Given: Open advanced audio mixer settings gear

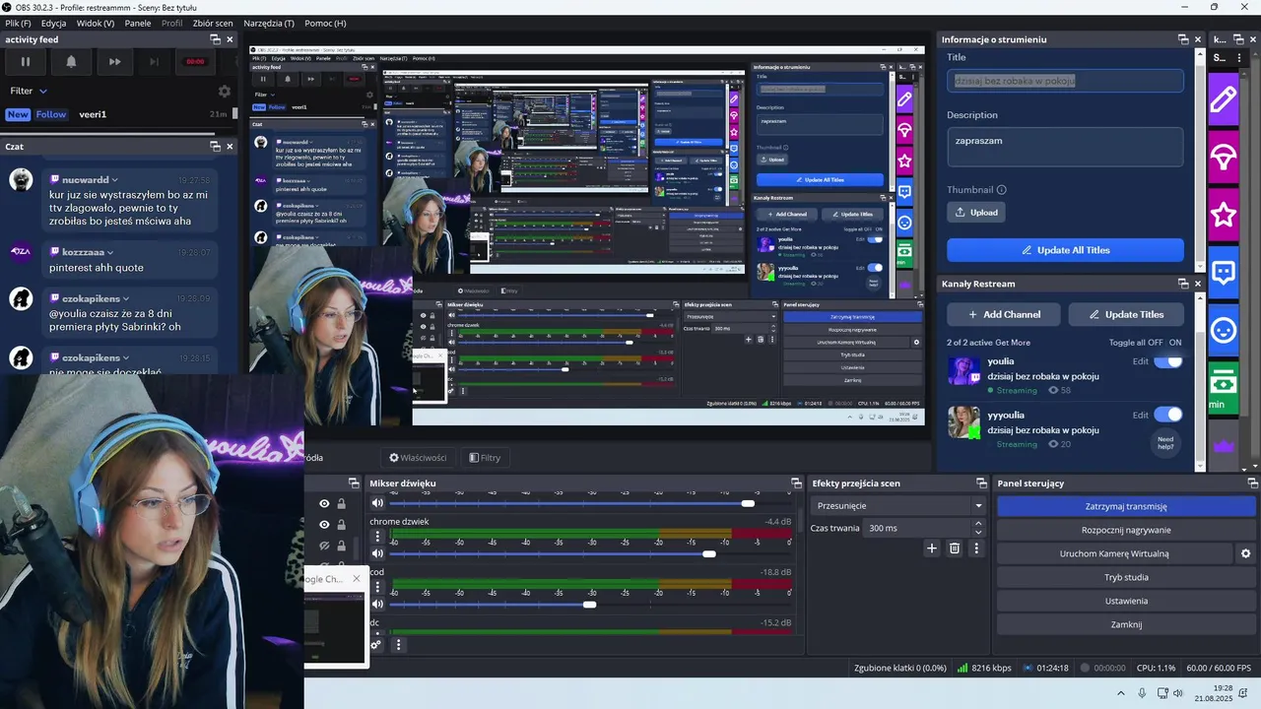Looking at the screenshot, I should point(376,645).
